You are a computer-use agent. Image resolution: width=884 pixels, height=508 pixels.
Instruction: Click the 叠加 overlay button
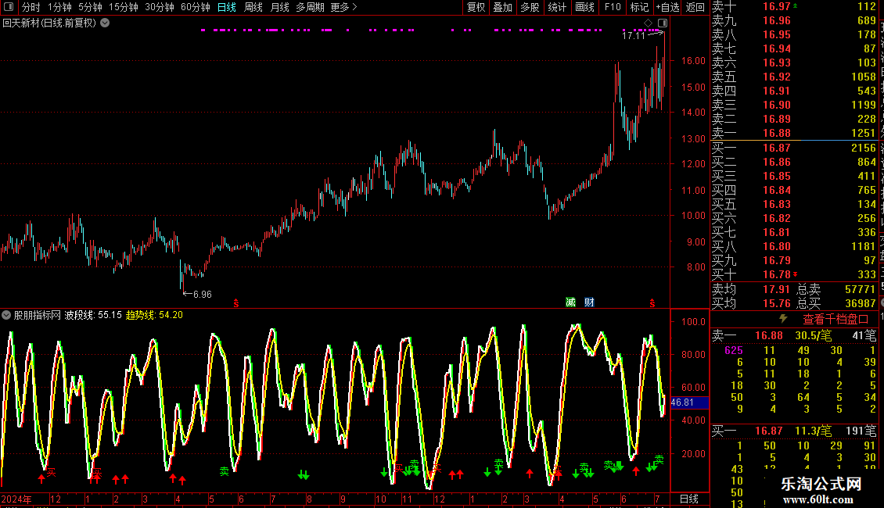click(x=503, y=7)
